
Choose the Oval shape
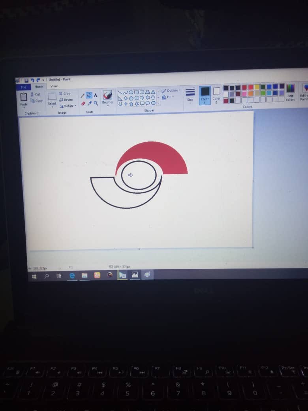click(131, 92)
